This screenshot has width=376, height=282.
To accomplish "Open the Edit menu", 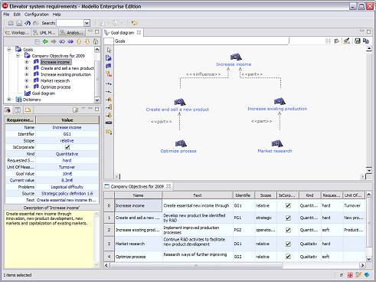I will point(17,15).
